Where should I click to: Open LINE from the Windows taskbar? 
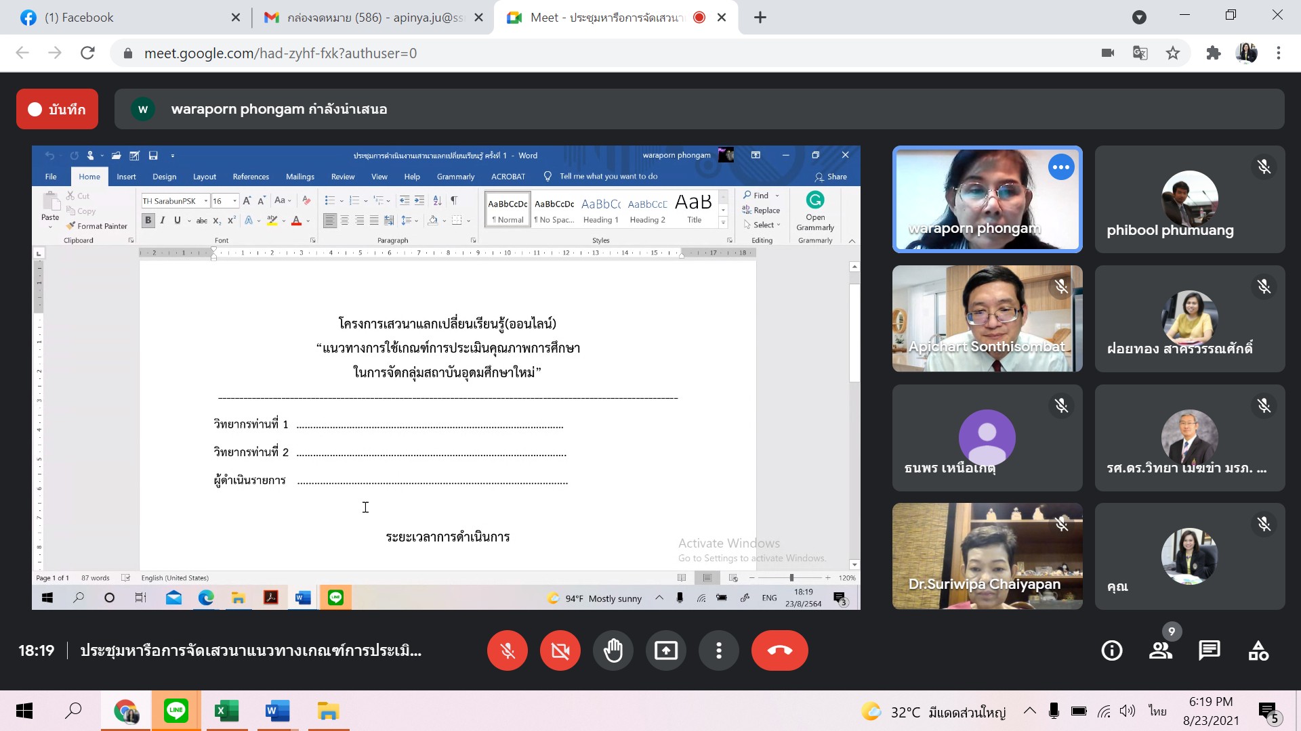(176, 711)
